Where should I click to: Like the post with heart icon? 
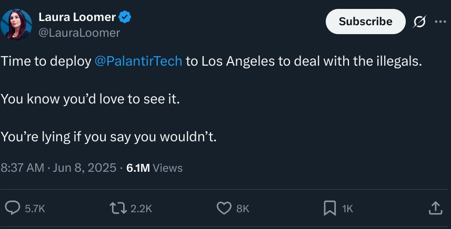(x=224, y=209)
